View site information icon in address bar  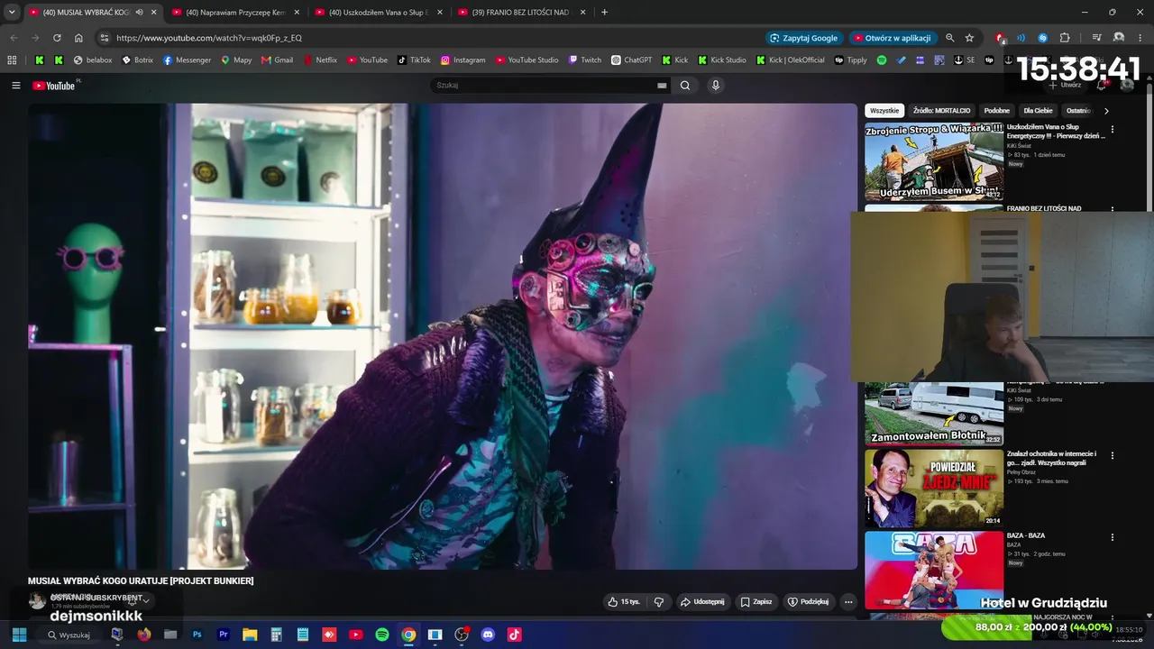(x=104, y=38)
